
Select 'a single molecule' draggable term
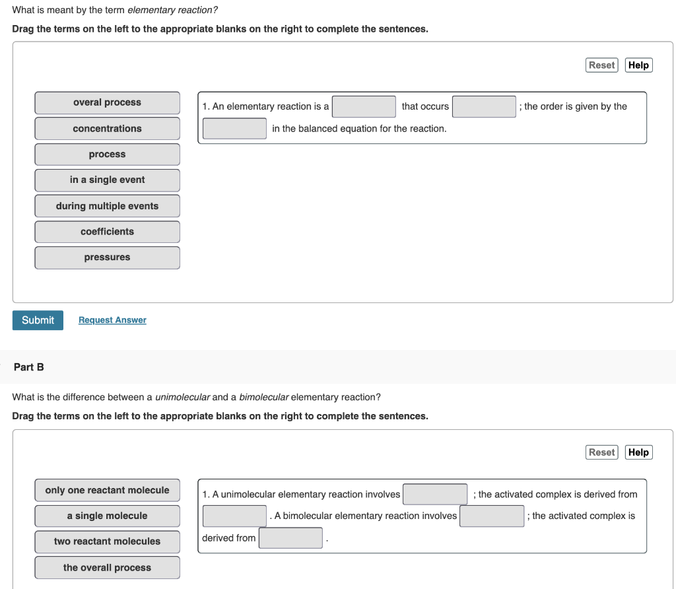pos(107,516)
